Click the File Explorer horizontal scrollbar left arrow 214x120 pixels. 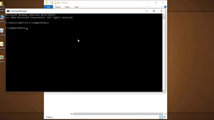[71, 114]
